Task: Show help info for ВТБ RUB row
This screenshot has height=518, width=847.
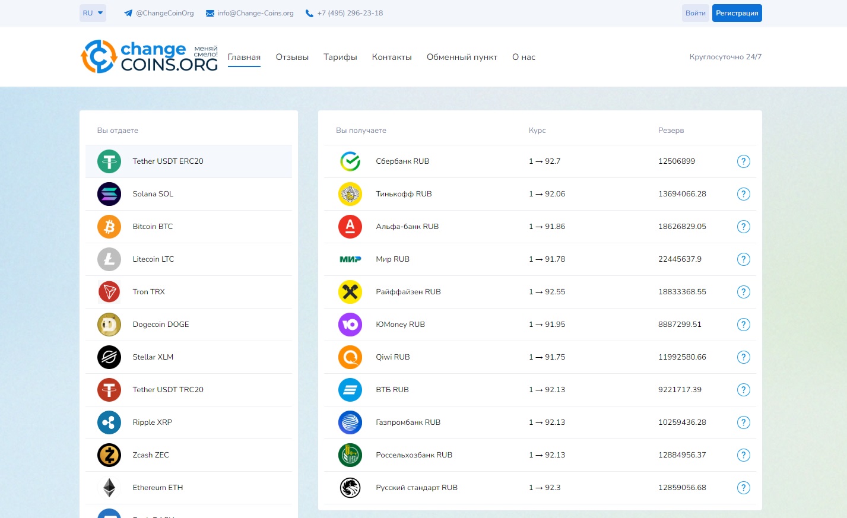Action: (743, 390)
